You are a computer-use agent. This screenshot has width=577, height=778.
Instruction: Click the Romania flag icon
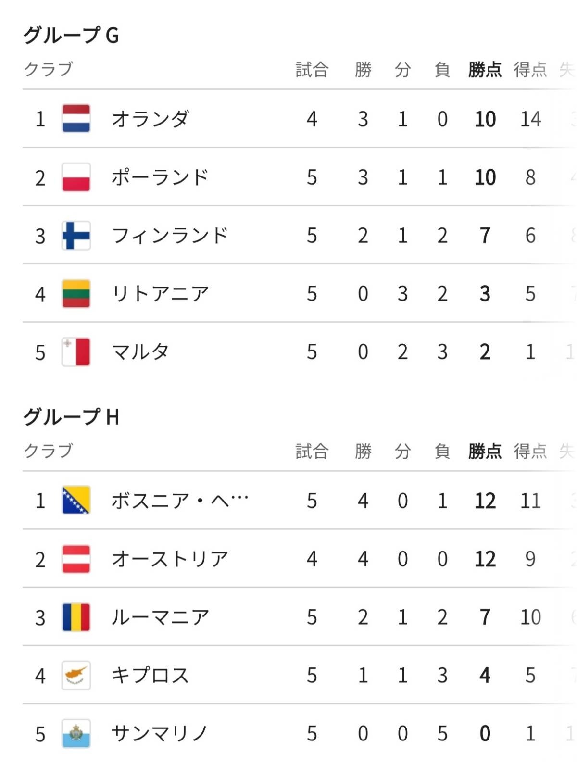click(76, 617)
